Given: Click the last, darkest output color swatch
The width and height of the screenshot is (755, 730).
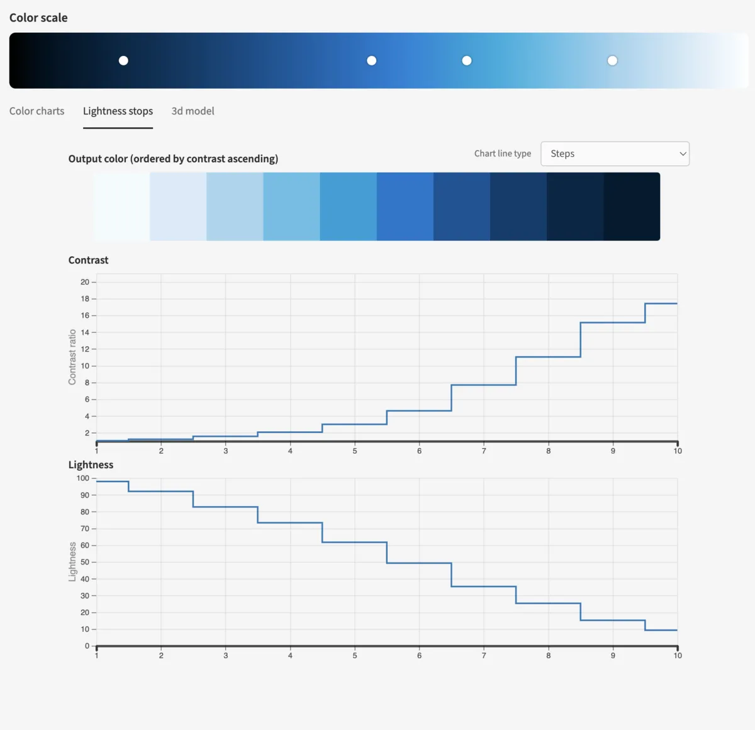Looking at the screenshot, I should click(632, 206).
